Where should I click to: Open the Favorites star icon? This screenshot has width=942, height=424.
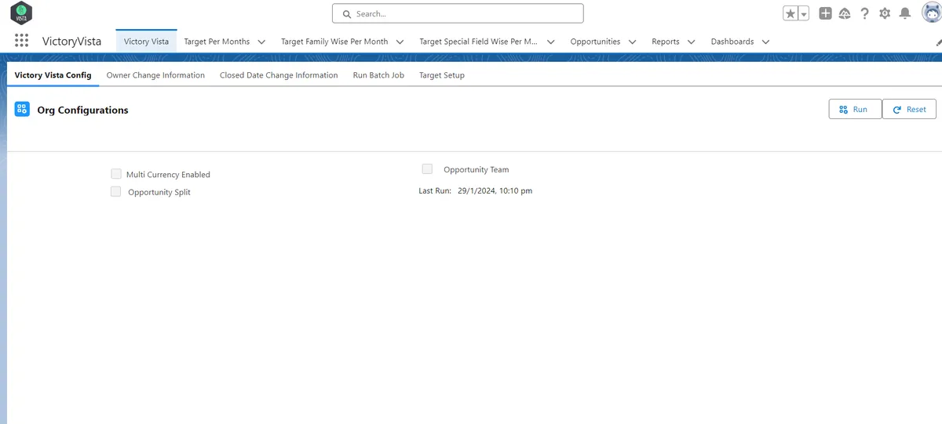790,13
